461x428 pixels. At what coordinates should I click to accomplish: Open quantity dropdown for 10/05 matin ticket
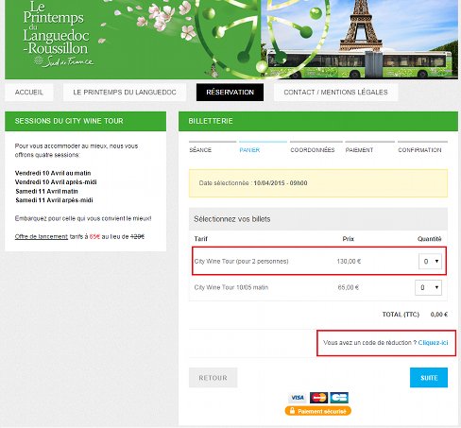pyautogui.click(x=428, y=287)
